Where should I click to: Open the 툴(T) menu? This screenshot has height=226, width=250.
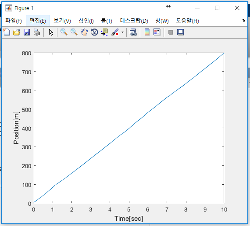[x=107, y=21]
